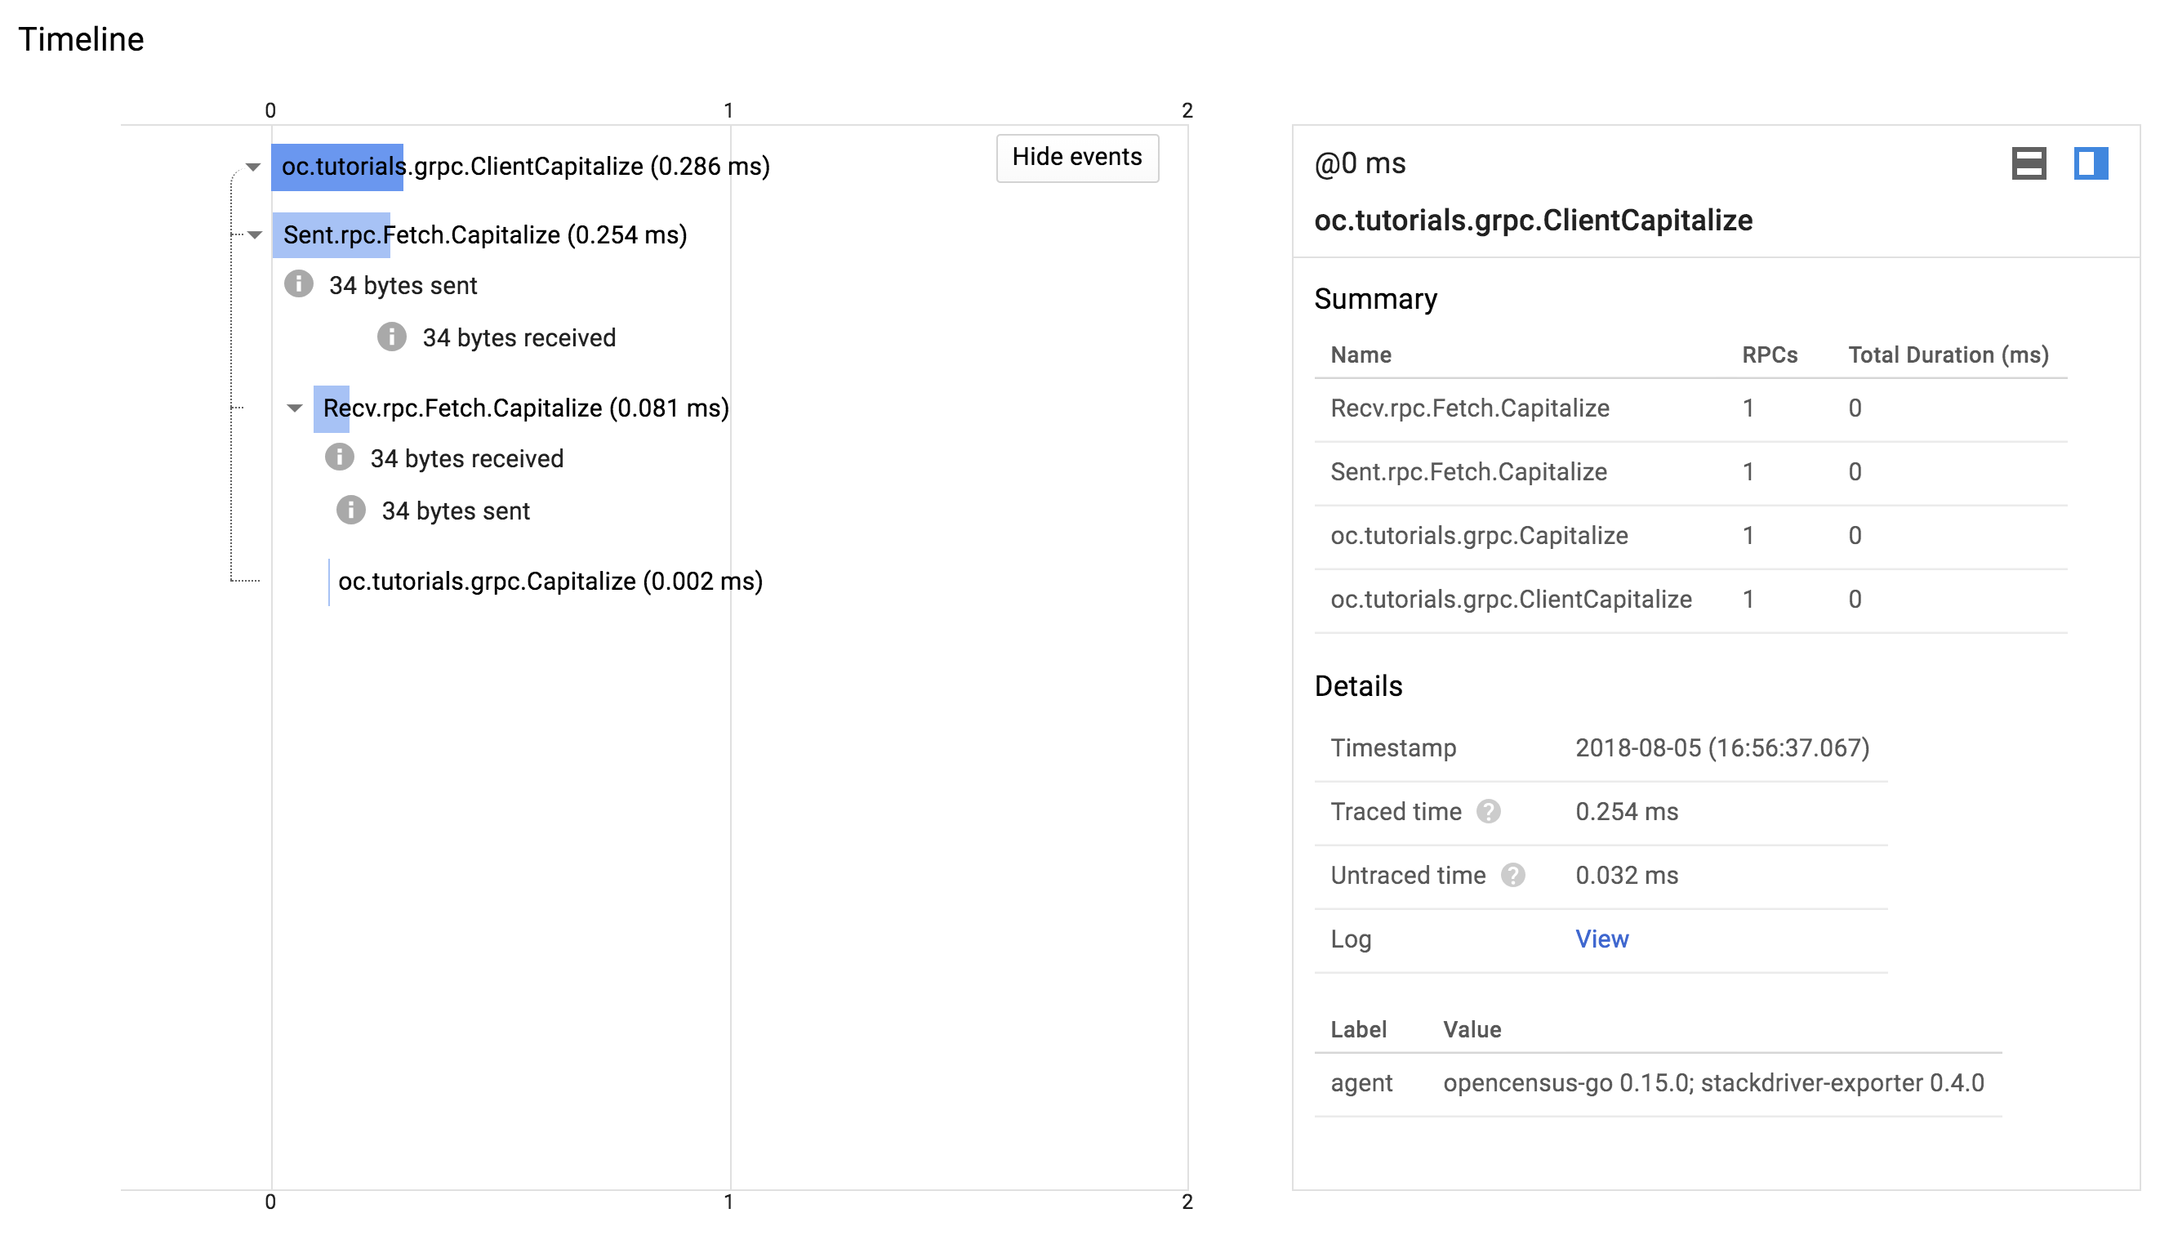This screenshot has width=2169, height=1240.
Task: Switch to bottom panel layout icon
Action: tap(2029, 163)
